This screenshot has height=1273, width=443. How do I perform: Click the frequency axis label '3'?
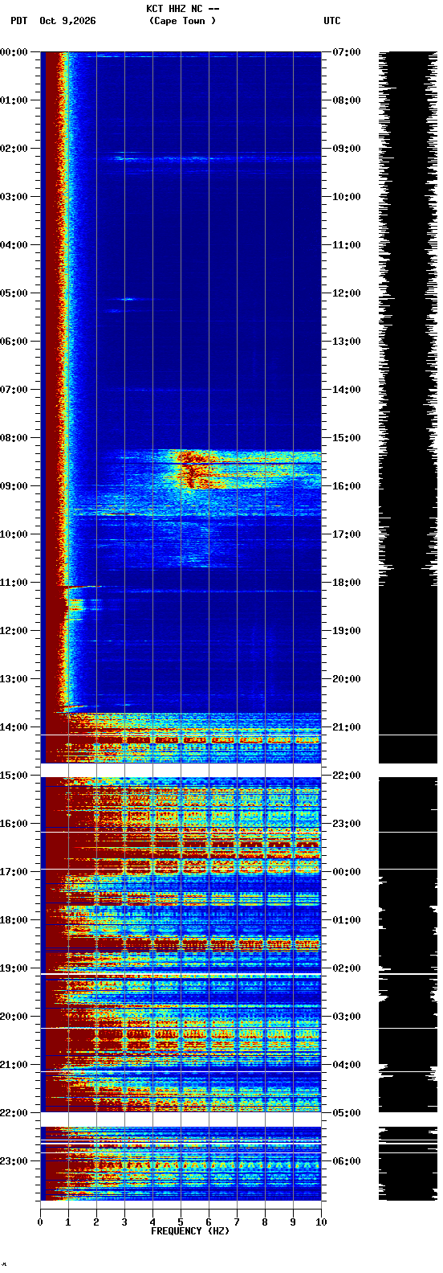(x=124, y=1222)
